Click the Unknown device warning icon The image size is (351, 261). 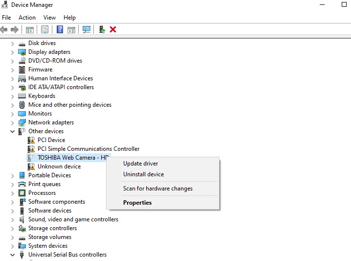click(31, 166)
